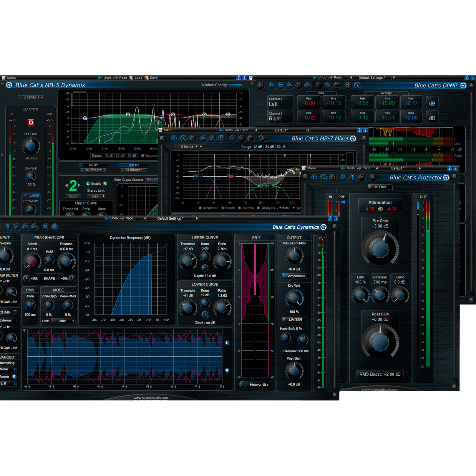Image resolution: width=476 pixels, height=476 pixels.
Task: Open help question icon in MB-5 Dynamix
Action: point(238,78)
